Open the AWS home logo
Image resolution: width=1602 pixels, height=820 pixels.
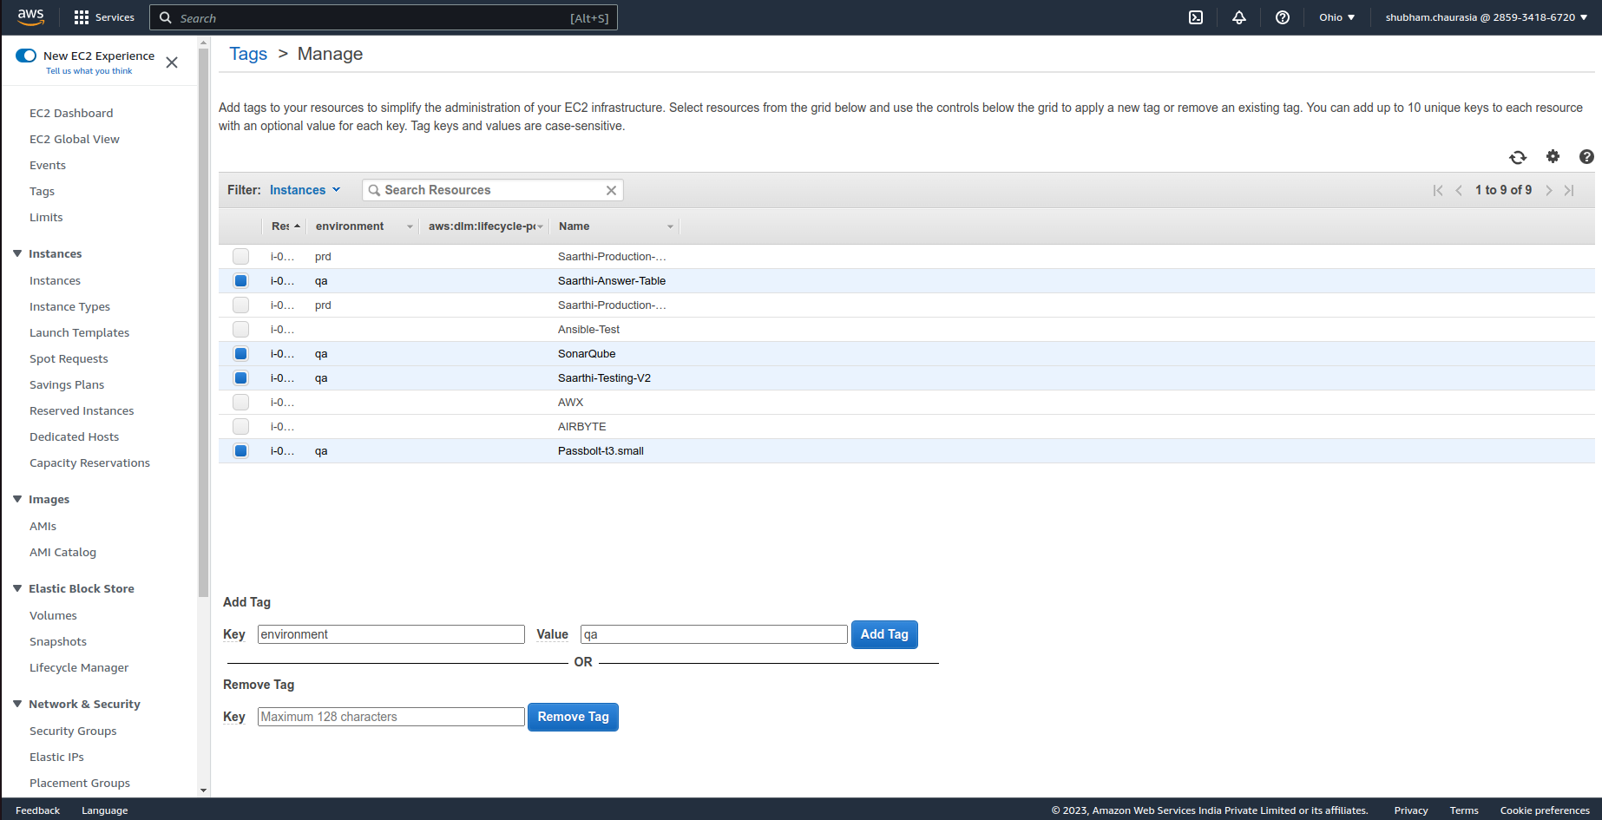click(x=30, y=16)
